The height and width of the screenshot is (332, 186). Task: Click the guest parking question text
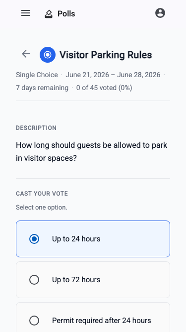[92, 152]
